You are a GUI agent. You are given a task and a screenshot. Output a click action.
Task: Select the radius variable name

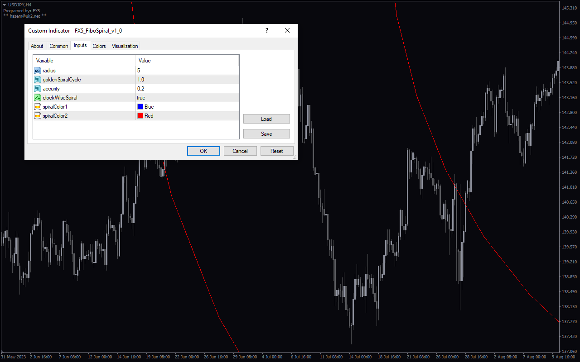49,71
